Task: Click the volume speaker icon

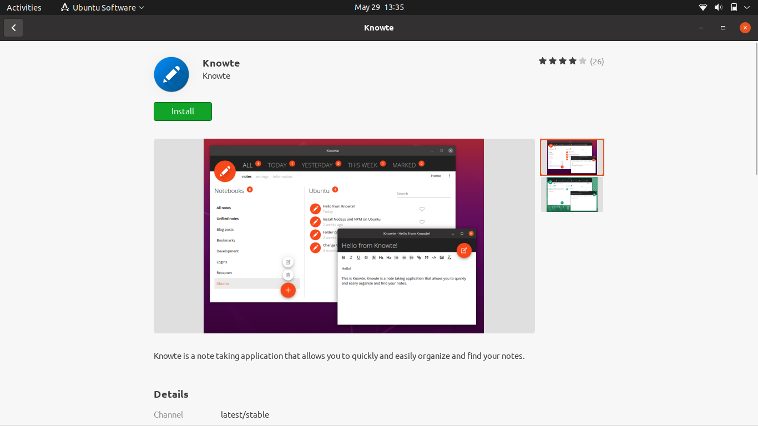Action: point(719,7)
